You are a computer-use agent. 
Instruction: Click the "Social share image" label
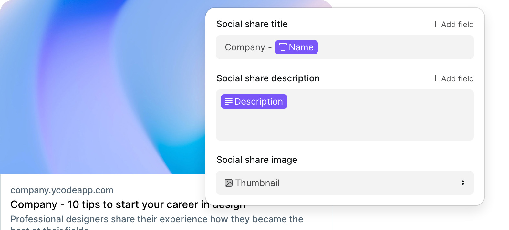coord(257,160)
